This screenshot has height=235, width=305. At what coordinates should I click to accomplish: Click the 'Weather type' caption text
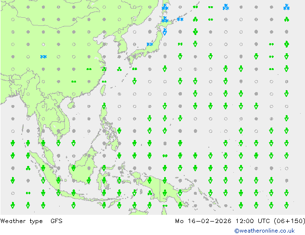pos(21,221)
